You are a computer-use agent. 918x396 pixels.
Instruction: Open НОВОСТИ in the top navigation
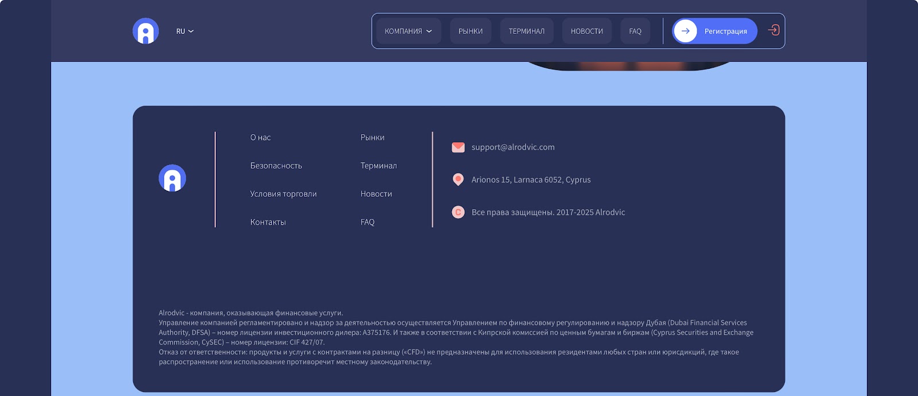[587, 31]
